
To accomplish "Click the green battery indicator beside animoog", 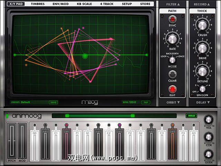I will 7,116.
